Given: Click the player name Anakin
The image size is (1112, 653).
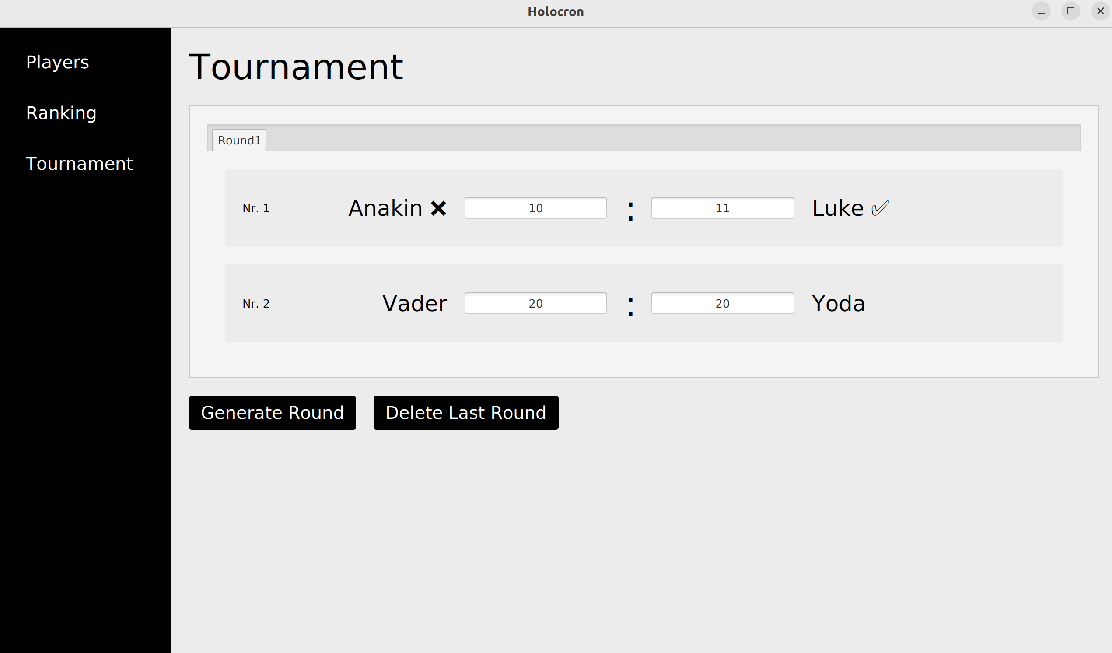Looking at the screenshot, I should [385, 207].
